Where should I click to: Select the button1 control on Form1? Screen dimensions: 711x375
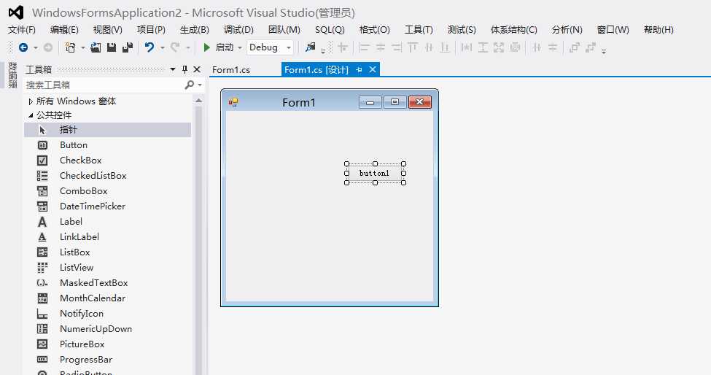click(375, 173)
